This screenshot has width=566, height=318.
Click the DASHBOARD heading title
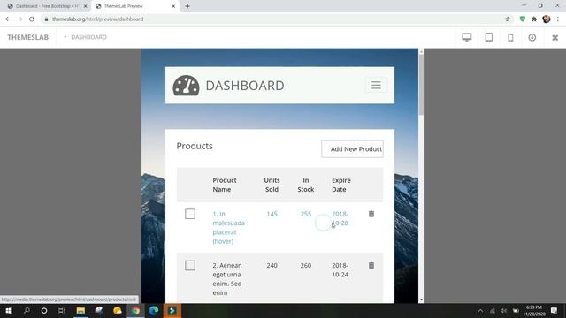pyautogui.click(x=245, y=86)
